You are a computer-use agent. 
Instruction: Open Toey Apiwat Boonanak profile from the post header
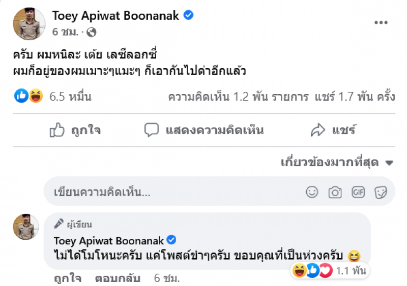(x=115, y=16)
